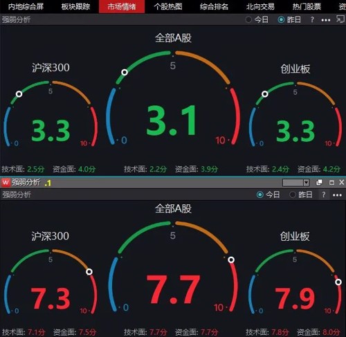Click the 7.7 score on 全部A股 gauge

tap(173, 289)
